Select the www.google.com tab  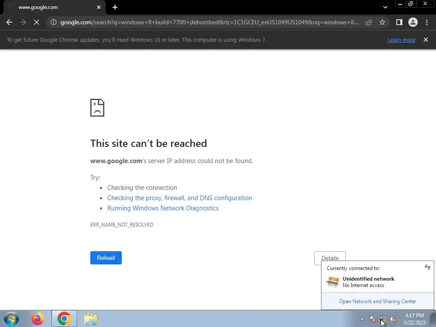point(54,8)
